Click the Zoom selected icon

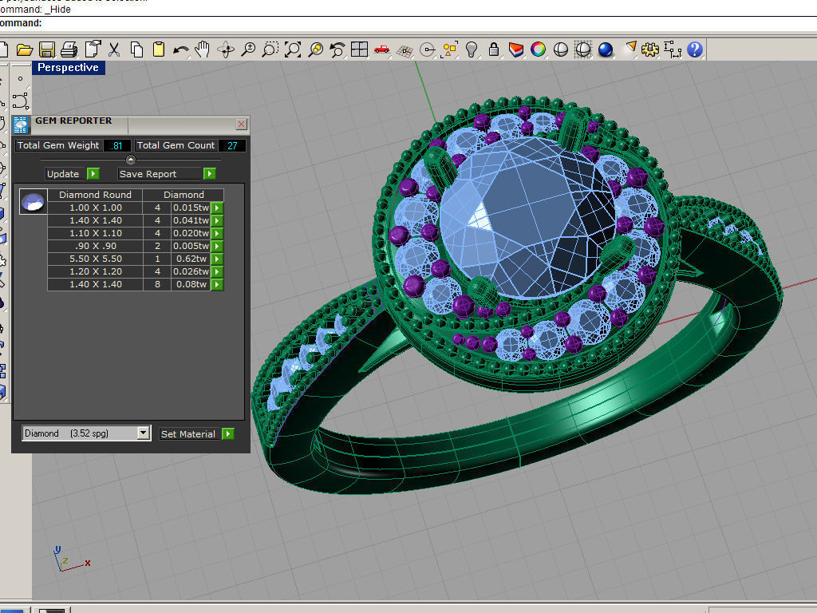click(x=315, y=49)
